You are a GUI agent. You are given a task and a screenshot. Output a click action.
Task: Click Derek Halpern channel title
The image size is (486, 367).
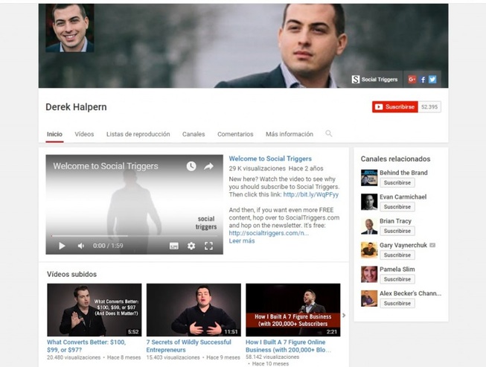(76, 107)
